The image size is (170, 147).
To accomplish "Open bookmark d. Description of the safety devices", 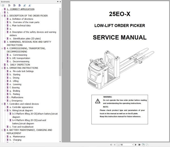I will (33, 34).
